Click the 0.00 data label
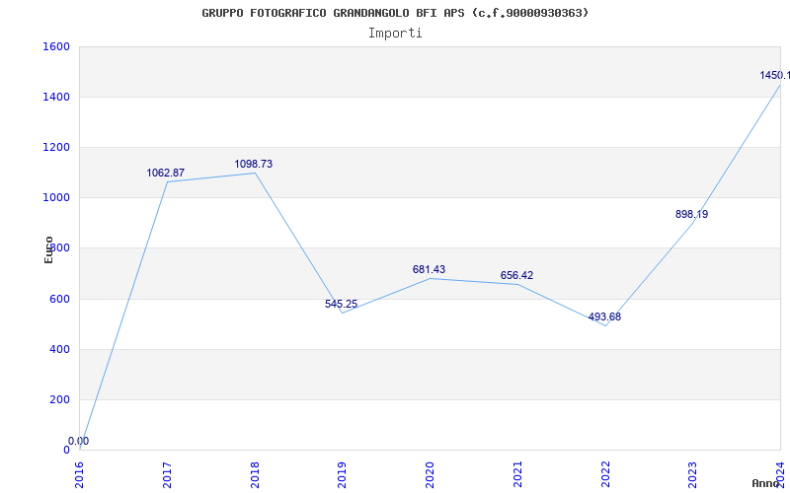This screenshot has width=790, height=493. [79, 441]
